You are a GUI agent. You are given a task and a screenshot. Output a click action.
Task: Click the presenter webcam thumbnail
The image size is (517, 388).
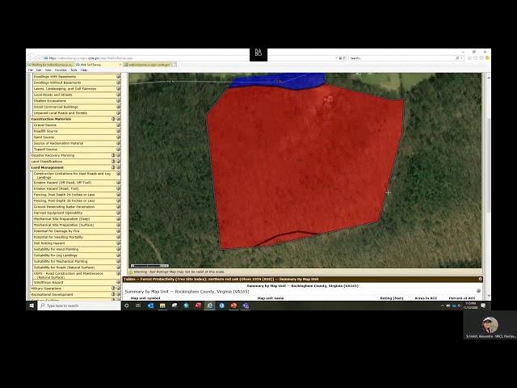(x=490, y=325)
